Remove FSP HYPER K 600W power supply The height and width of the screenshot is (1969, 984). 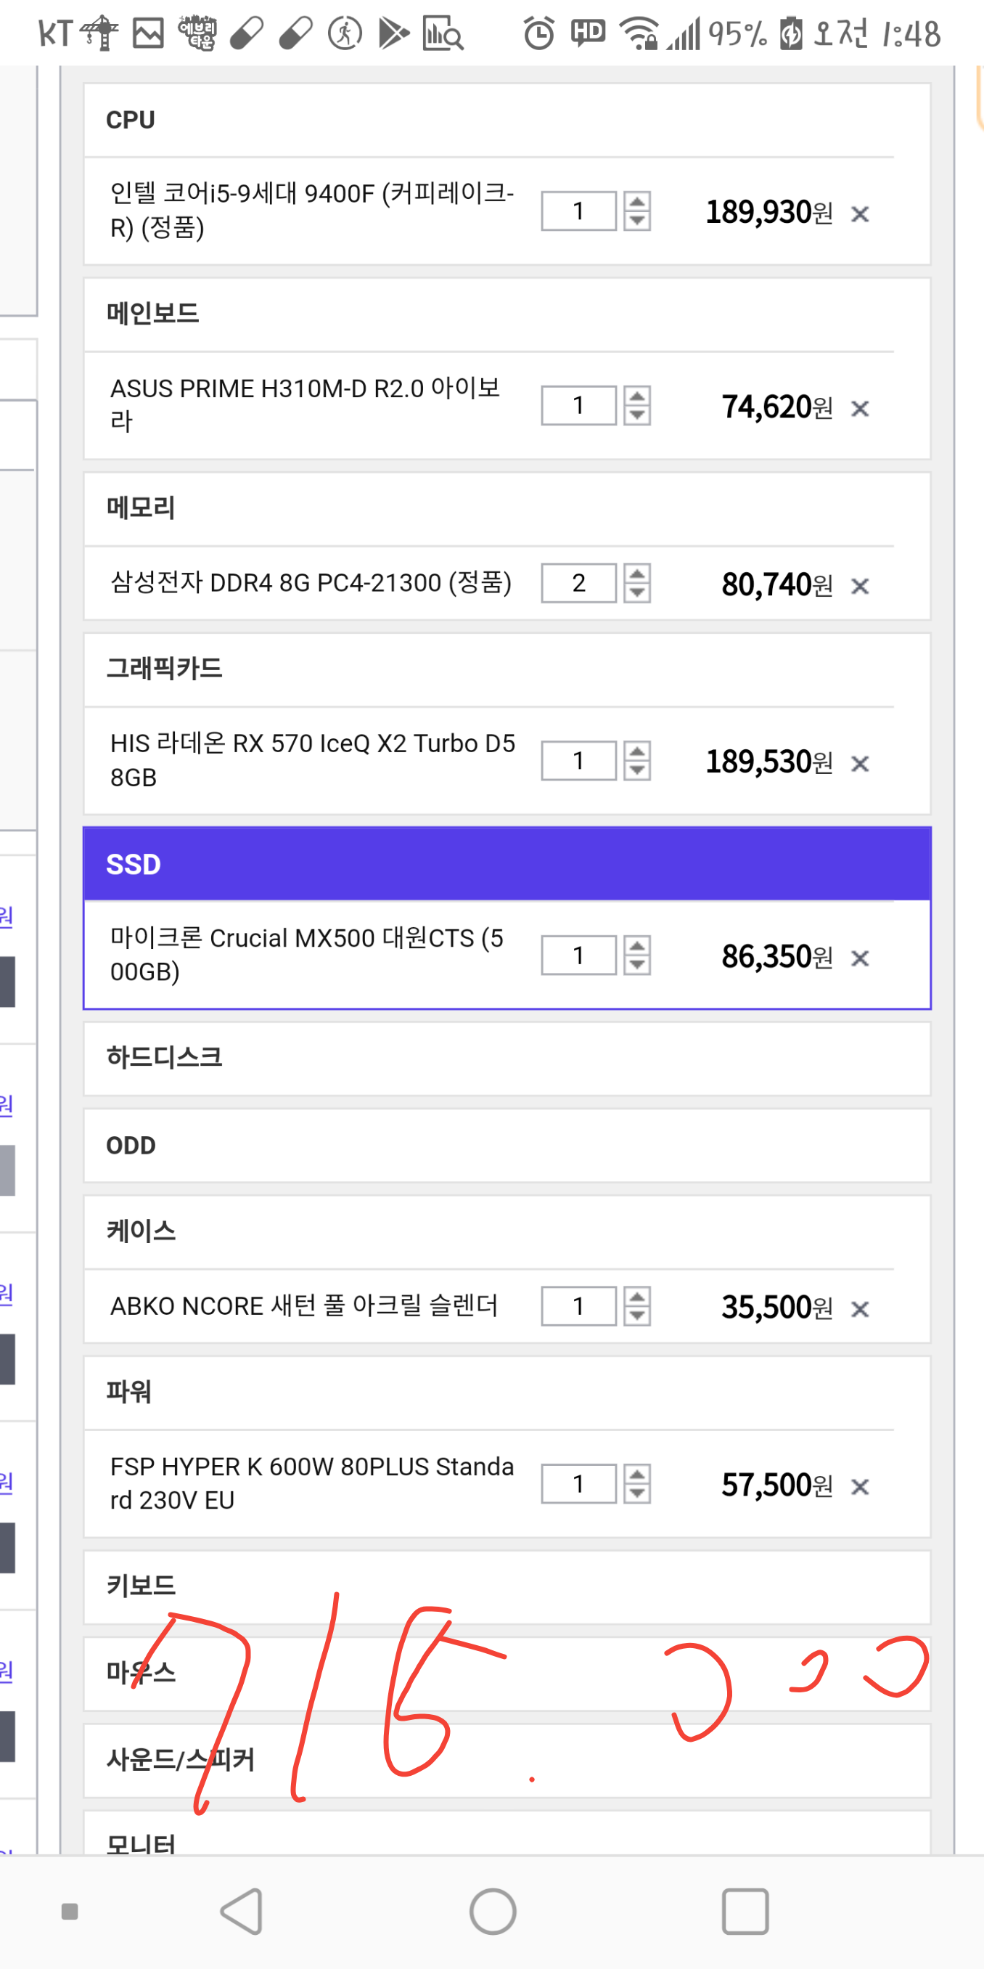tap(859, 1486)
